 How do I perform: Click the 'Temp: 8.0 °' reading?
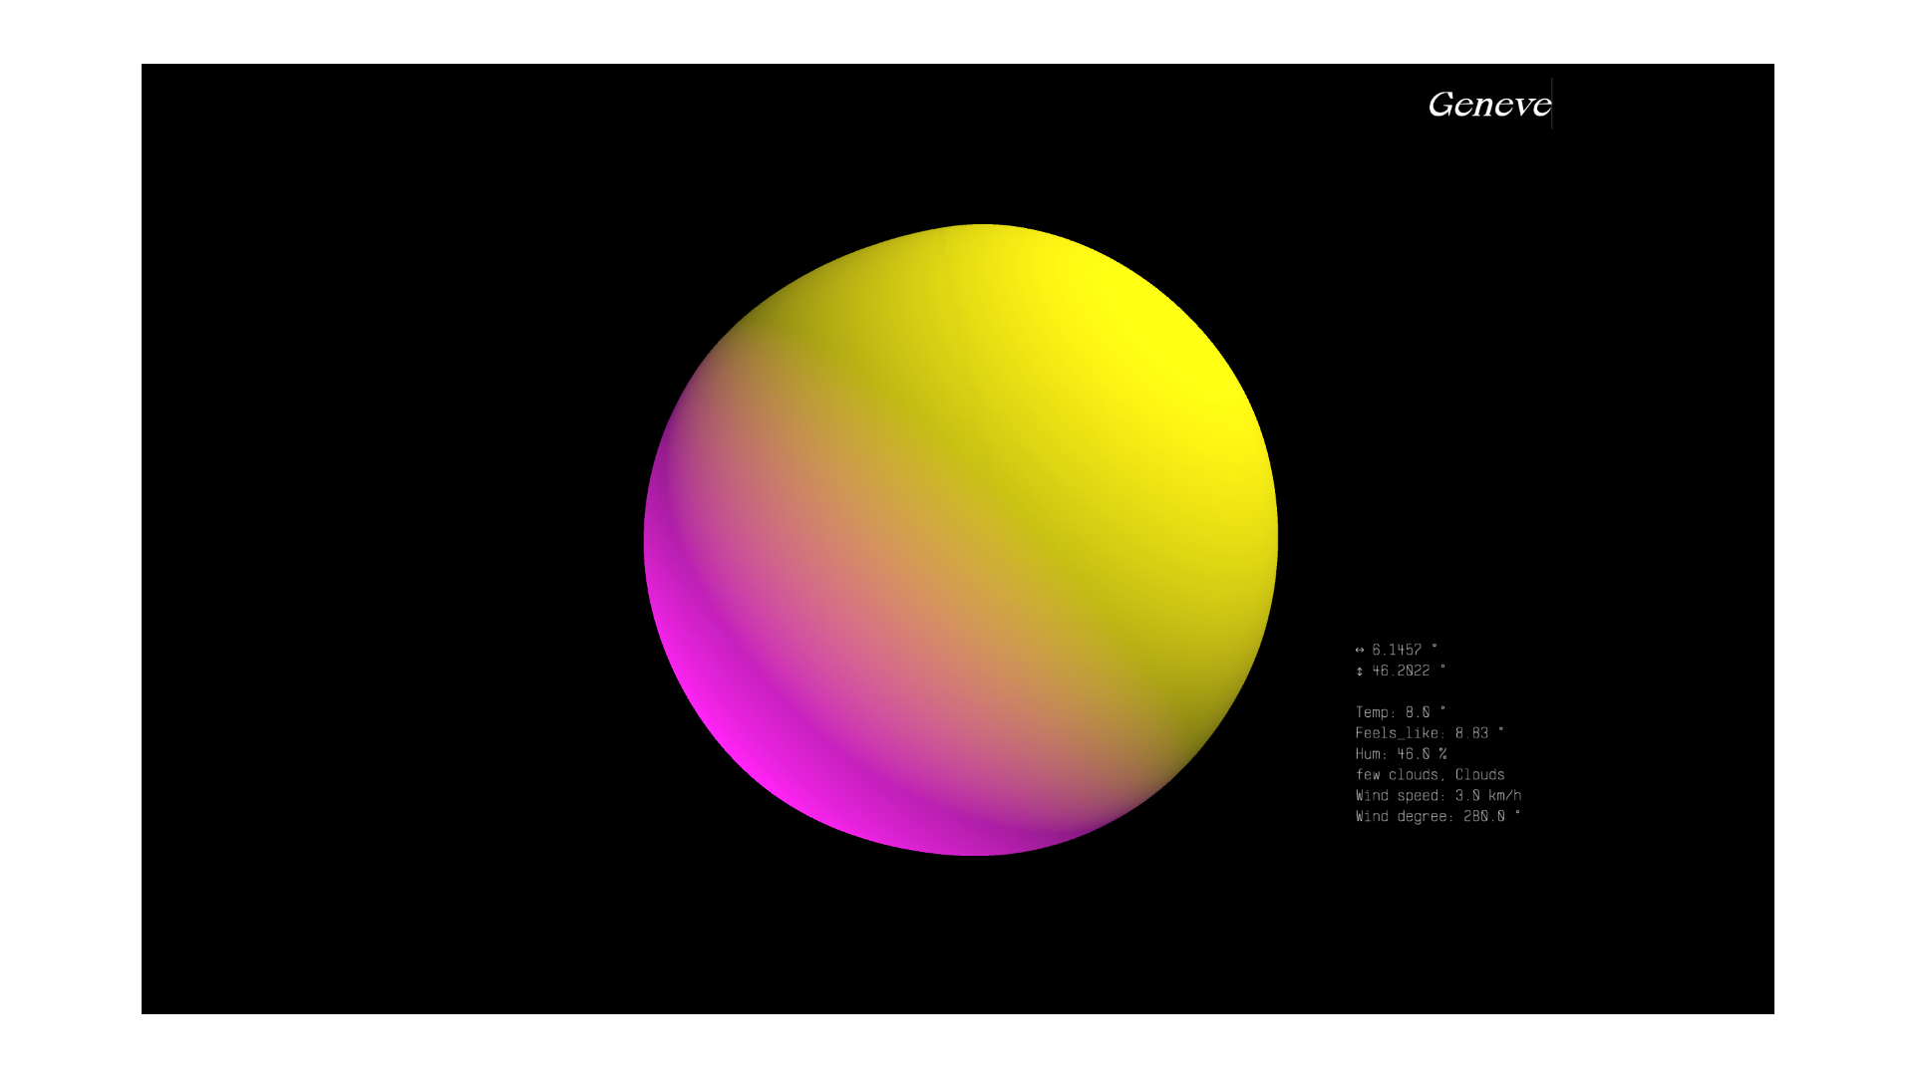click(x=1400, y=712)
